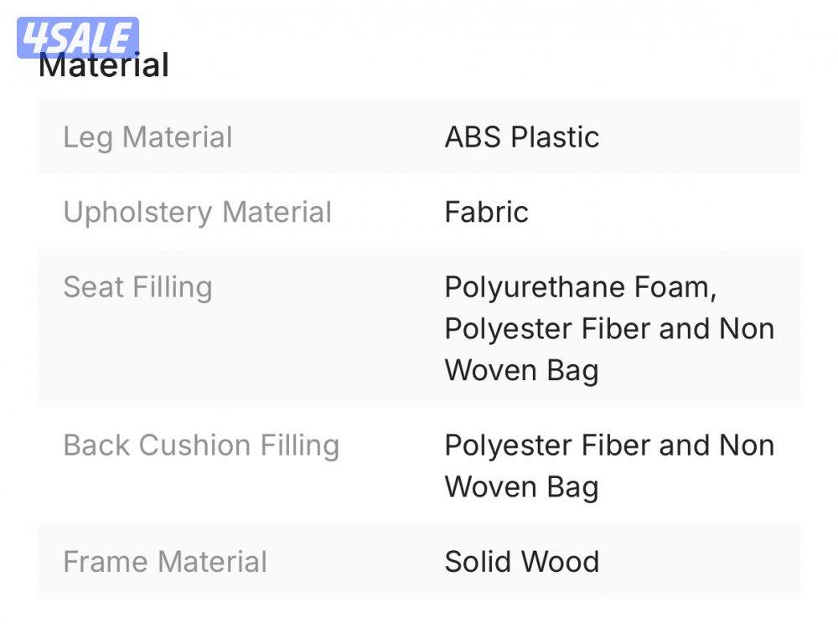Click the word Foam in Seat Filling value
Viewport: 838px width, 628px height.
click(x=675, y=287)
